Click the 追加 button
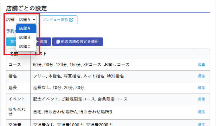 (44, 42)
